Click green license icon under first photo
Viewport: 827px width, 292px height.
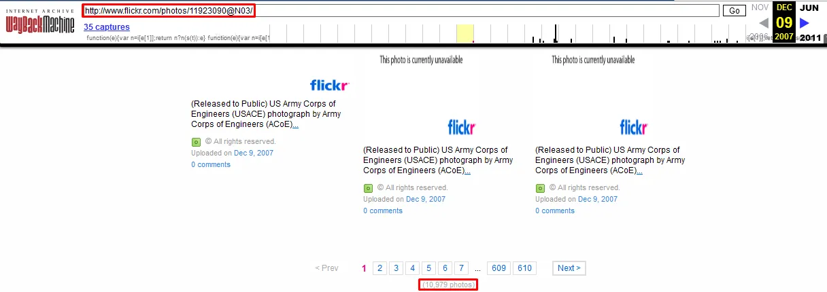tap(196, 142)
